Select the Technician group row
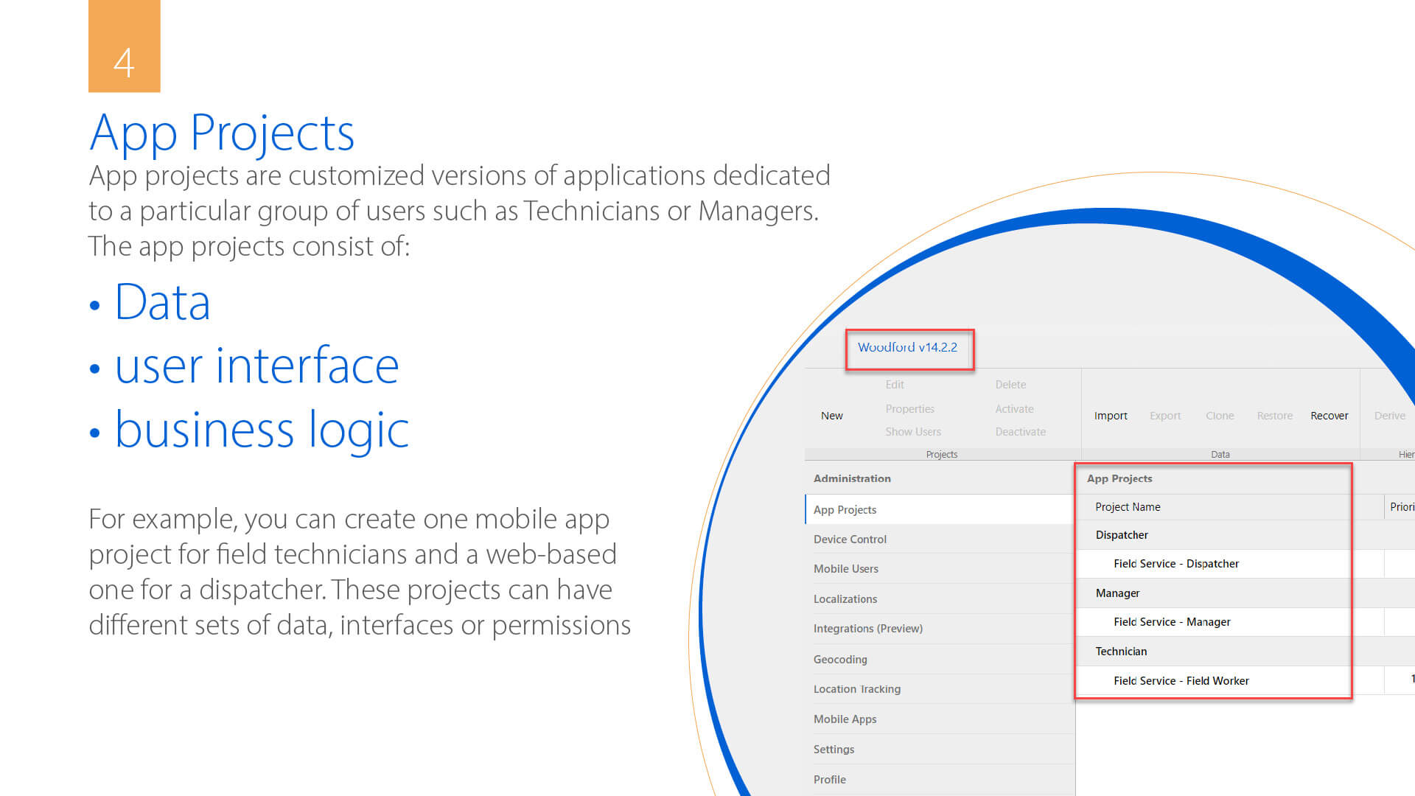 [x=1245, y=652]
